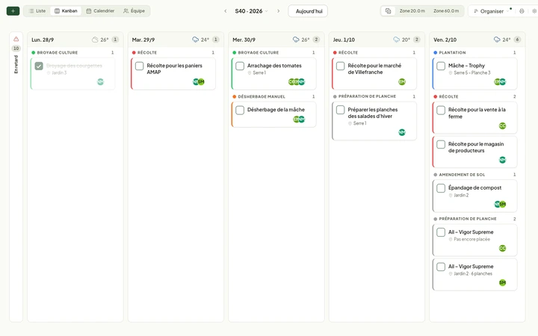This screenshot has height=336, width=538.
Task: Open the Calendrier view
Action: [x=100, y=11]
